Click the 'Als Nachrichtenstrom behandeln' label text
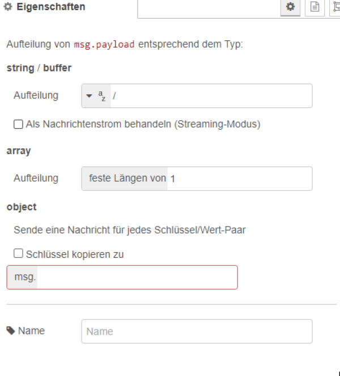 (143, 124)
